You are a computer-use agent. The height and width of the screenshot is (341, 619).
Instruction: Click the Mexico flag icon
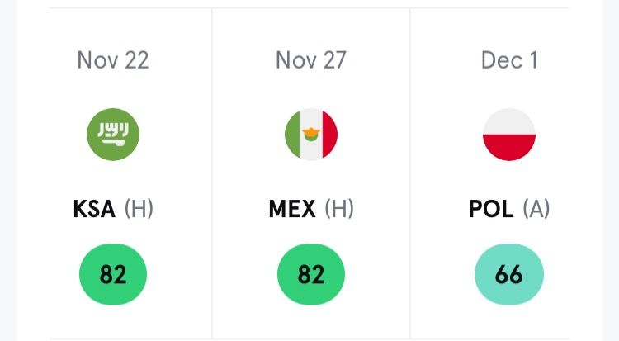click(311, 134)
